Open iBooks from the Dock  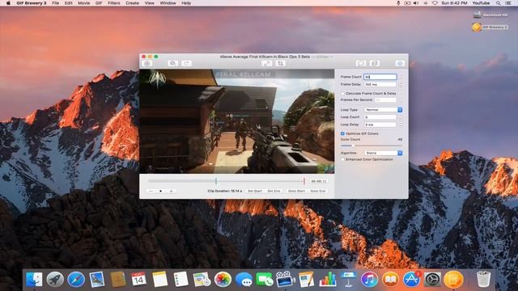[390, 280]
